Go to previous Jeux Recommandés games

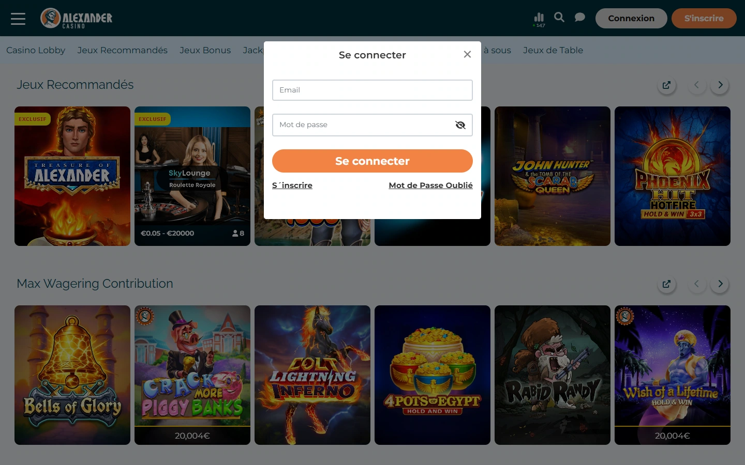click(x=697, y=85)
